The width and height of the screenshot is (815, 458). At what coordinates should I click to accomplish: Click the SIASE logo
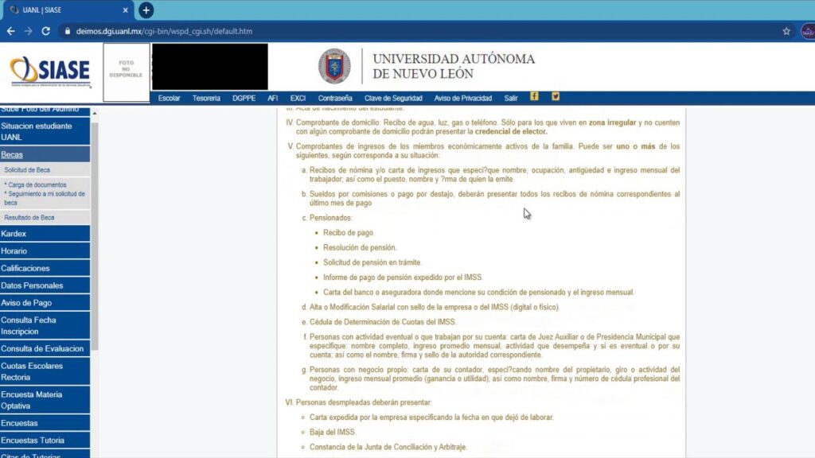pos(50,71)
